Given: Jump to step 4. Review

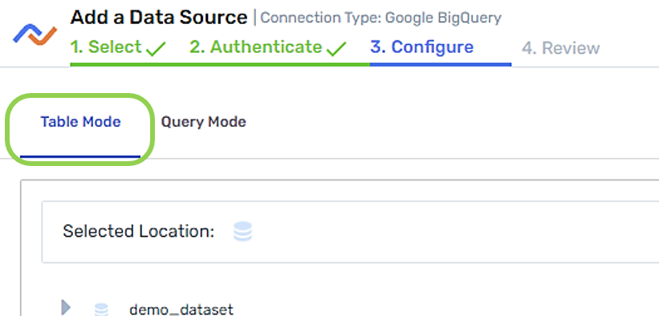Looking at the screenshot, I should click(x=560, y=48).
